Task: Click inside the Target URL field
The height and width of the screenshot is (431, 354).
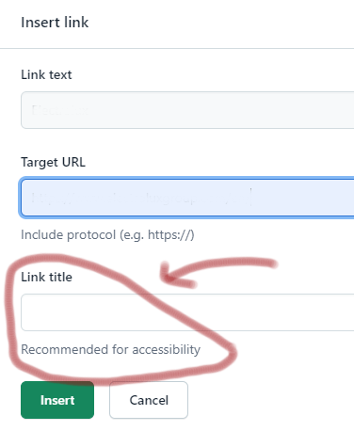Action: (187, 198)
